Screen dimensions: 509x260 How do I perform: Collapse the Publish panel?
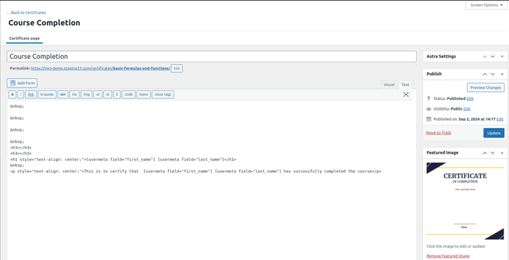502,74
